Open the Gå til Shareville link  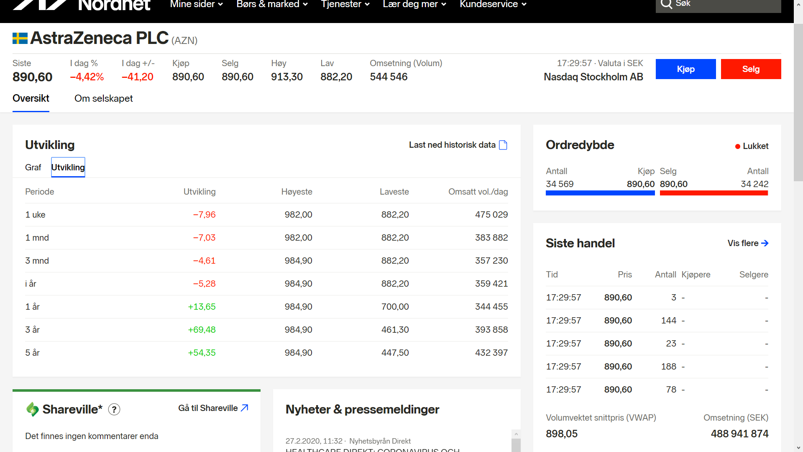213,408
